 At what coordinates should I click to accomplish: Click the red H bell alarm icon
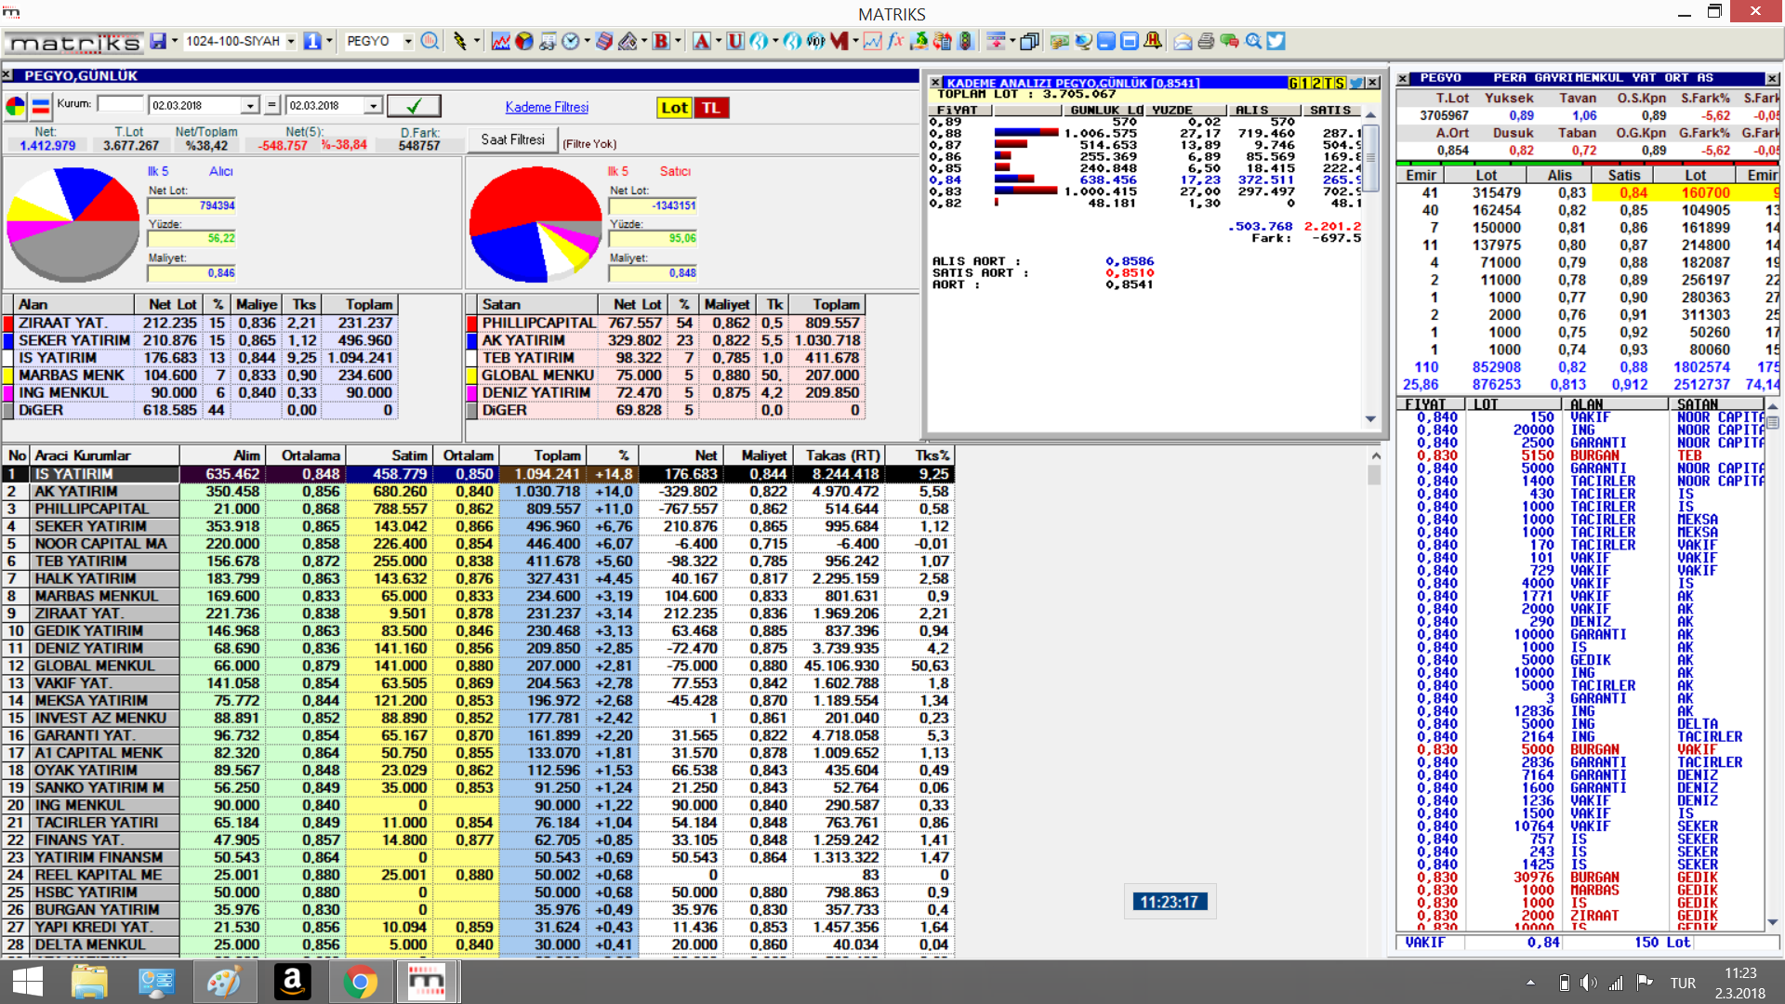[x=1153, y=41]
